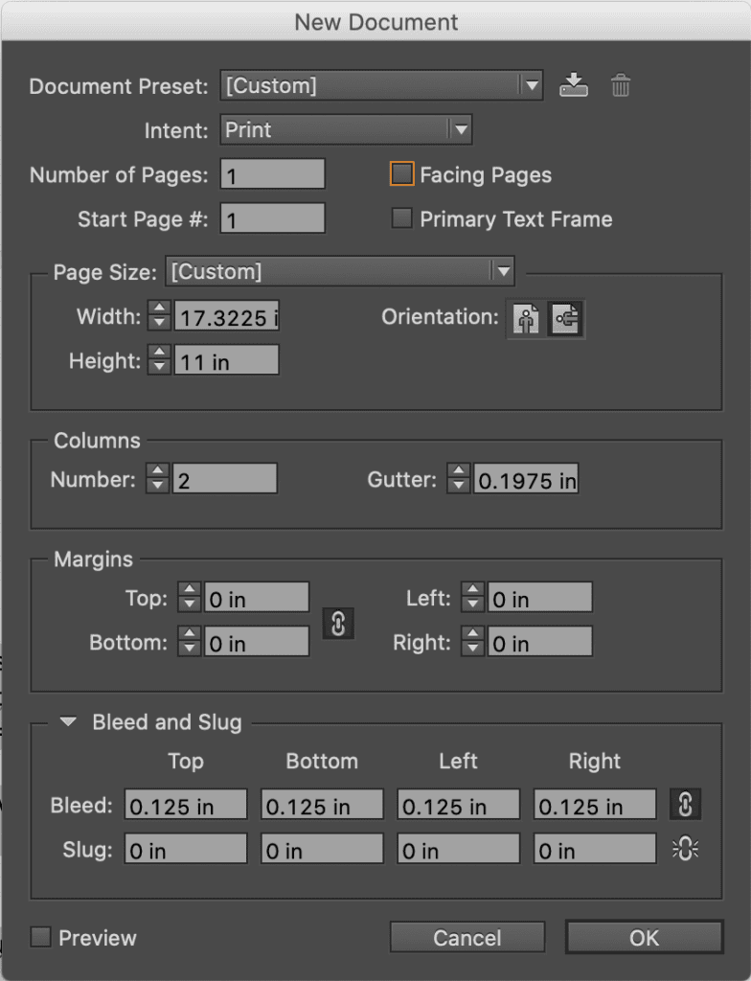Click the Bleed Top input field
Screen dimensions: 751x981
click(185, 804)
